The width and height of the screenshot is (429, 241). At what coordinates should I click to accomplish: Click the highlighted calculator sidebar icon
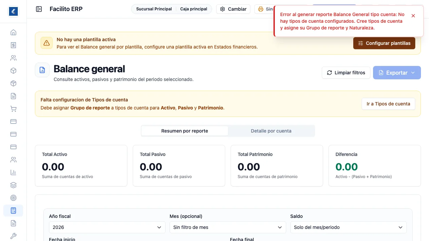13,211
